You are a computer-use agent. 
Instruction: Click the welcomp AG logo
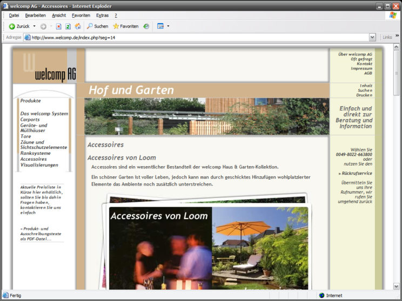(45, 66)
